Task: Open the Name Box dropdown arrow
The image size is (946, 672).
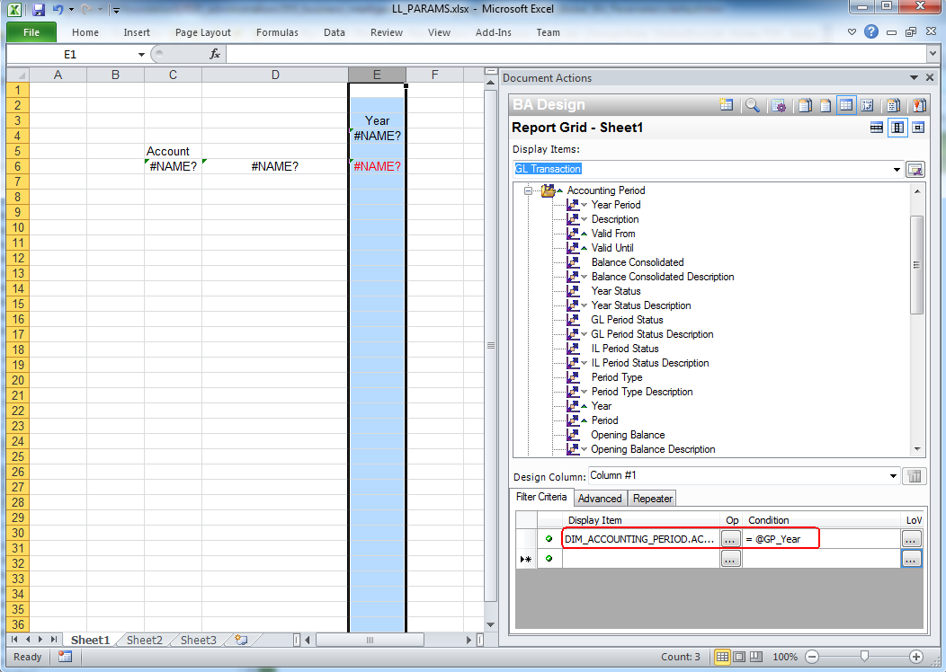Action: (141, 54)
